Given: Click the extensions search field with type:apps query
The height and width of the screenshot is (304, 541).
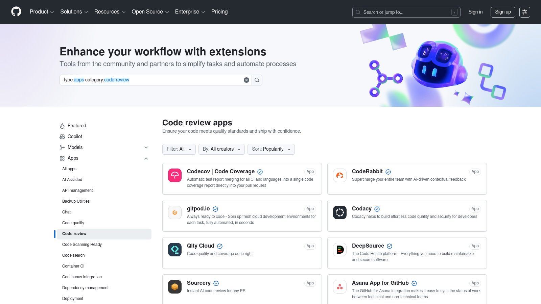Looking at the screenshot, I should (x=156, y=80).
